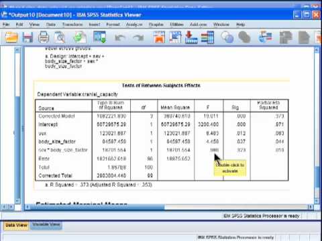Click the Intercept F value 3200.400

(x=209, y=125)
